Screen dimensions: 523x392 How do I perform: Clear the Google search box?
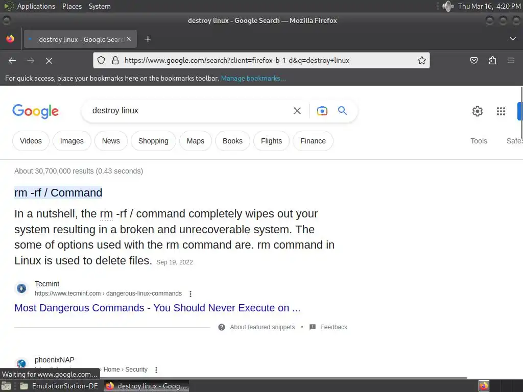tap(297, 111)
